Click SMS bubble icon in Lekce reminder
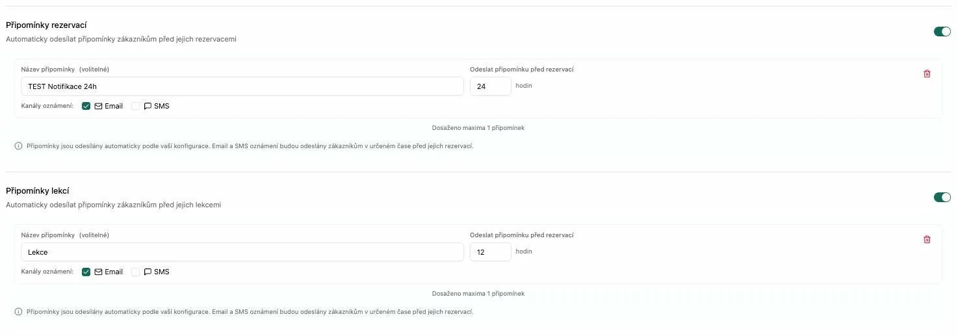958x336 pixels. click(x=148, y=272)
